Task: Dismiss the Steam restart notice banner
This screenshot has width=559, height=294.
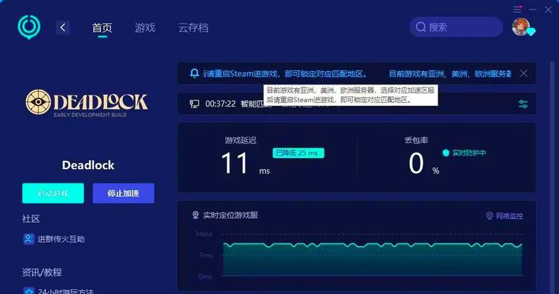Action: coord(524,73)
